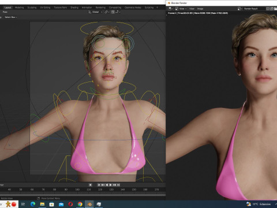Launch Opera browser from the taskbar
Image resolution: width=277 pixels, height=208 pixels.
click(70, 204)
